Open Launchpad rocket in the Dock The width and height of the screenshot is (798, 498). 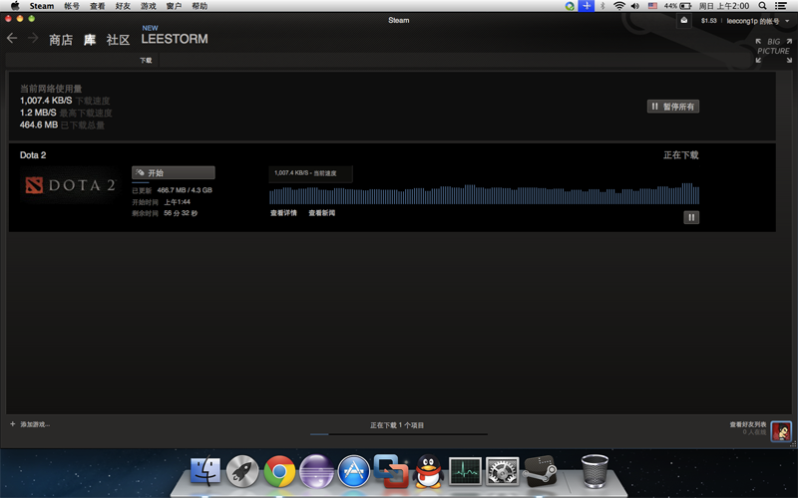click(x=242, y=471)
